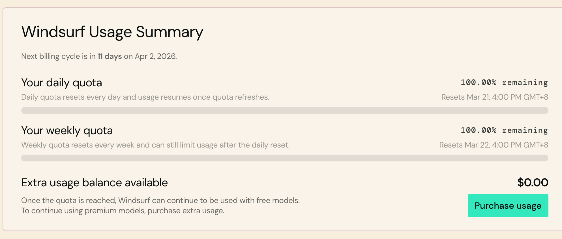
Task: Click the daily quota progress bar
Action: (285, 110)
